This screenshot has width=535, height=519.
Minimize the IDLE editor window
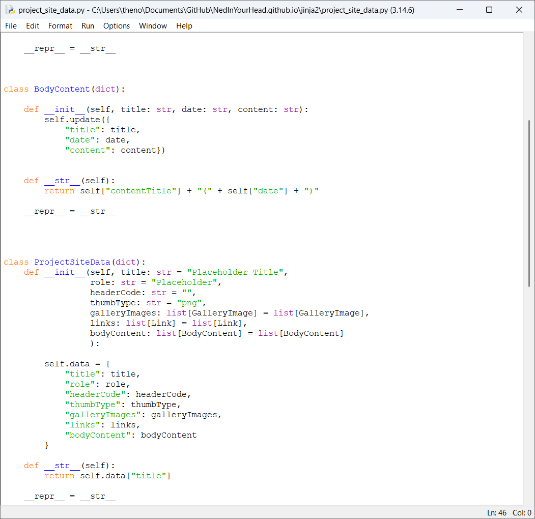coord(460,10)
